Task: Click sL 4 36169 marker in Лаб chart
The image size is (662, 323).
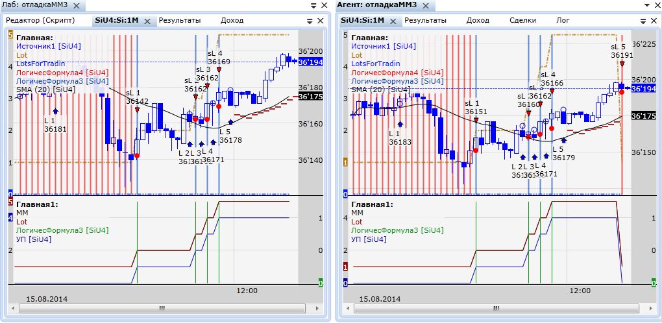Action: click(x=219, y=69)
